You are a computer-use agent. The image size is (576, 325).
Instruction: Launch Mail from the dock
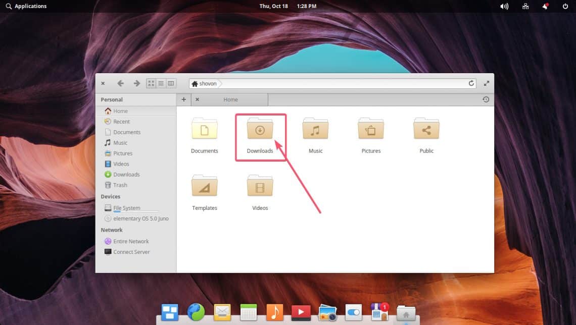222,312
